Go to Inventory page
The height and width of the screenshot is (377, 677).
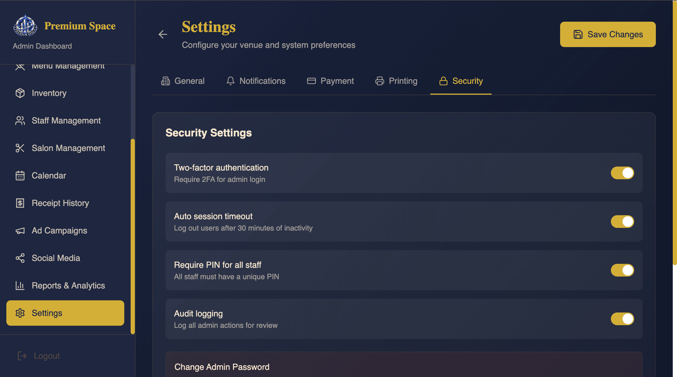coord(65,93)
